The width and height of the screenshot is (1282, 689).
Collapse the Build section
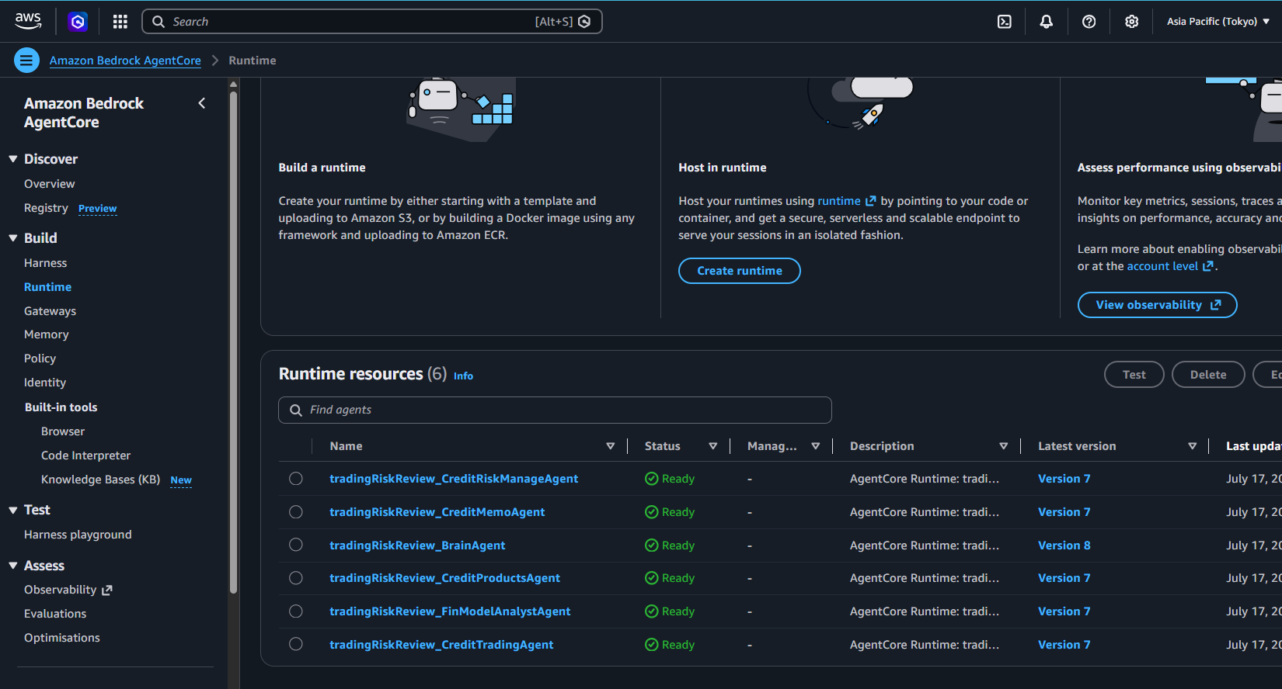(13, 238)
